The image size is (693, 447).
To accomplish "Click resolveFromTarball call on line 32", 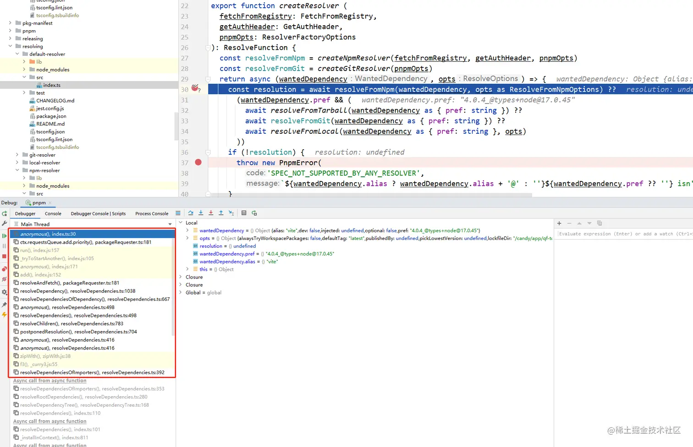I will [x=309, y=110].
